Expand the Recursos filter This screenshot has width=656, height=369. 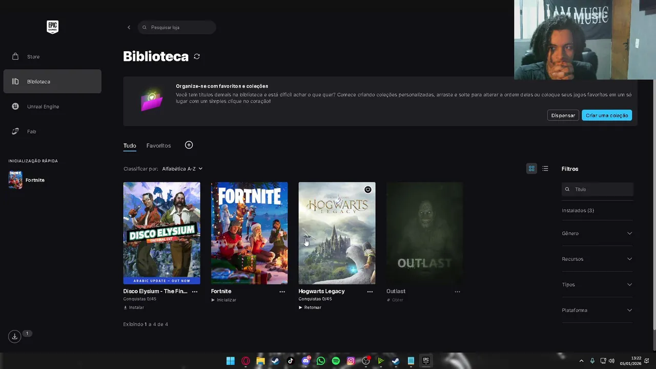click(597, 259)
